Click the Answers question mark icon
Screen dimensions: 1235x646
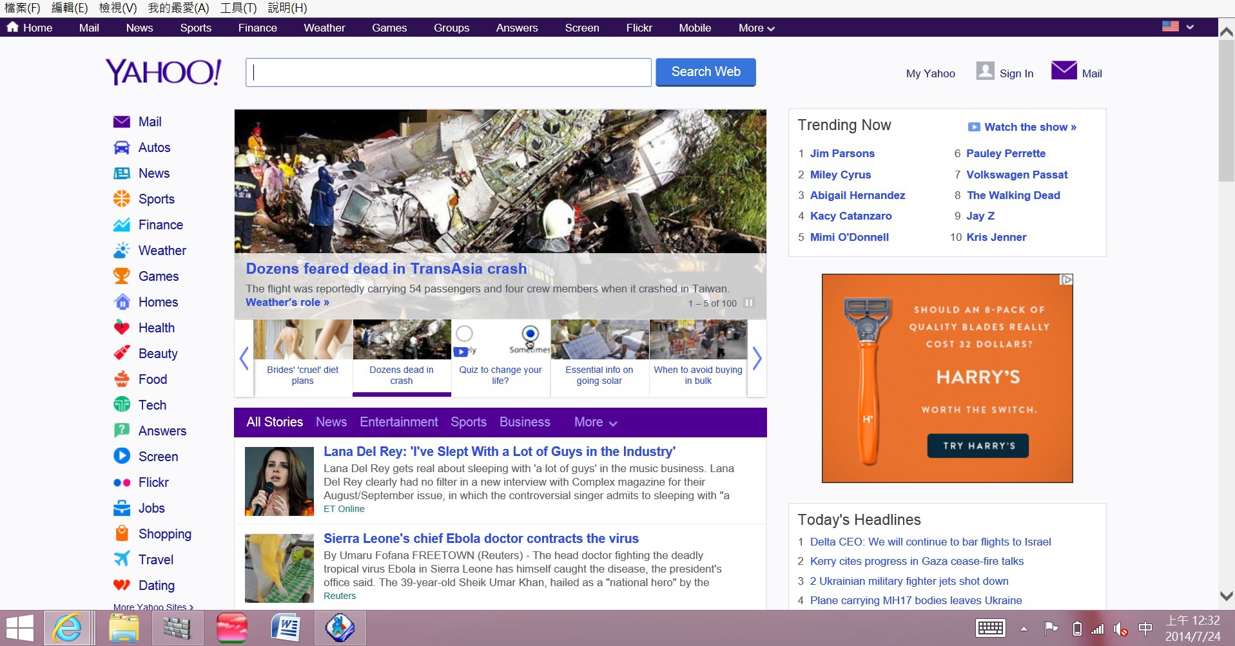tap(122, 431)
